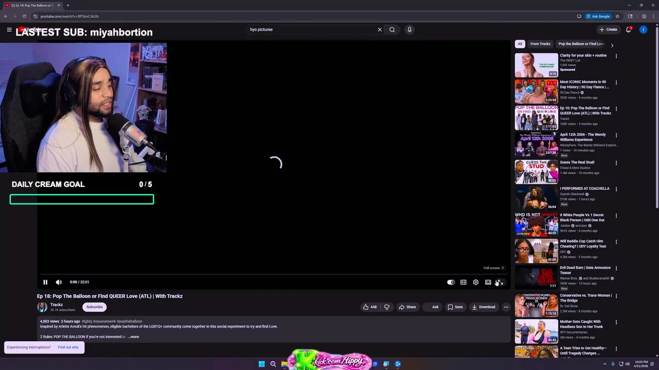Open options menu for 'Most ICONIC Moments' video
Image resolution: width=659 pixels, height=370 pixels.
tap(616, 83)
